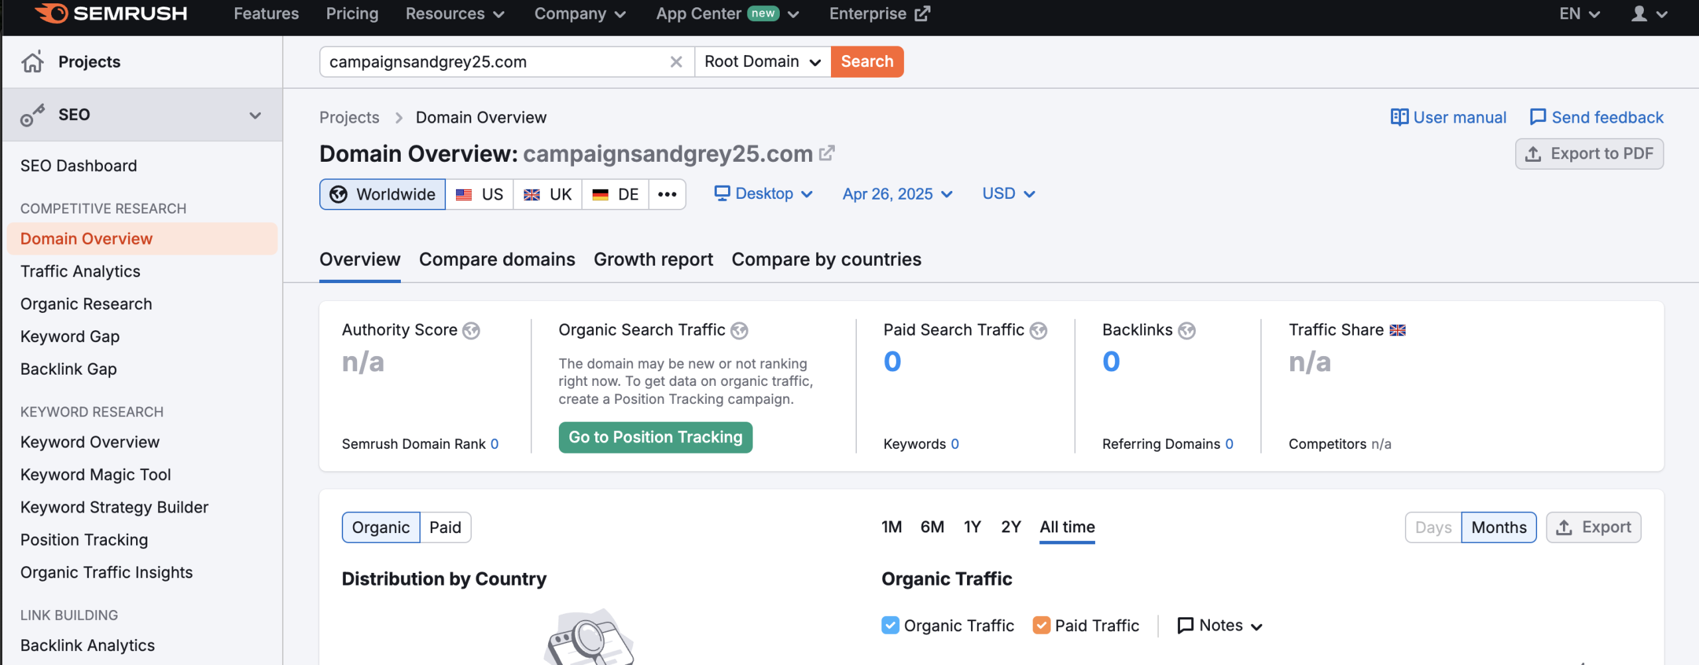The height and width of the screenshot is (665, 1699).
Task: Open the Root Domain dropdown
Action: pos(762,62)
